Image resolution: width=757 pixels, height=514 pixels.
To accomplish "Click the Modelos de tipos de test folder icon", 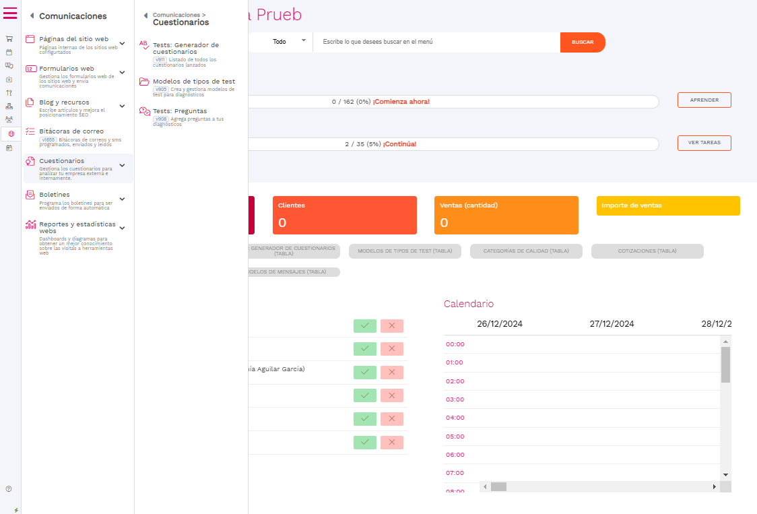I will click(x=144, y=82).
